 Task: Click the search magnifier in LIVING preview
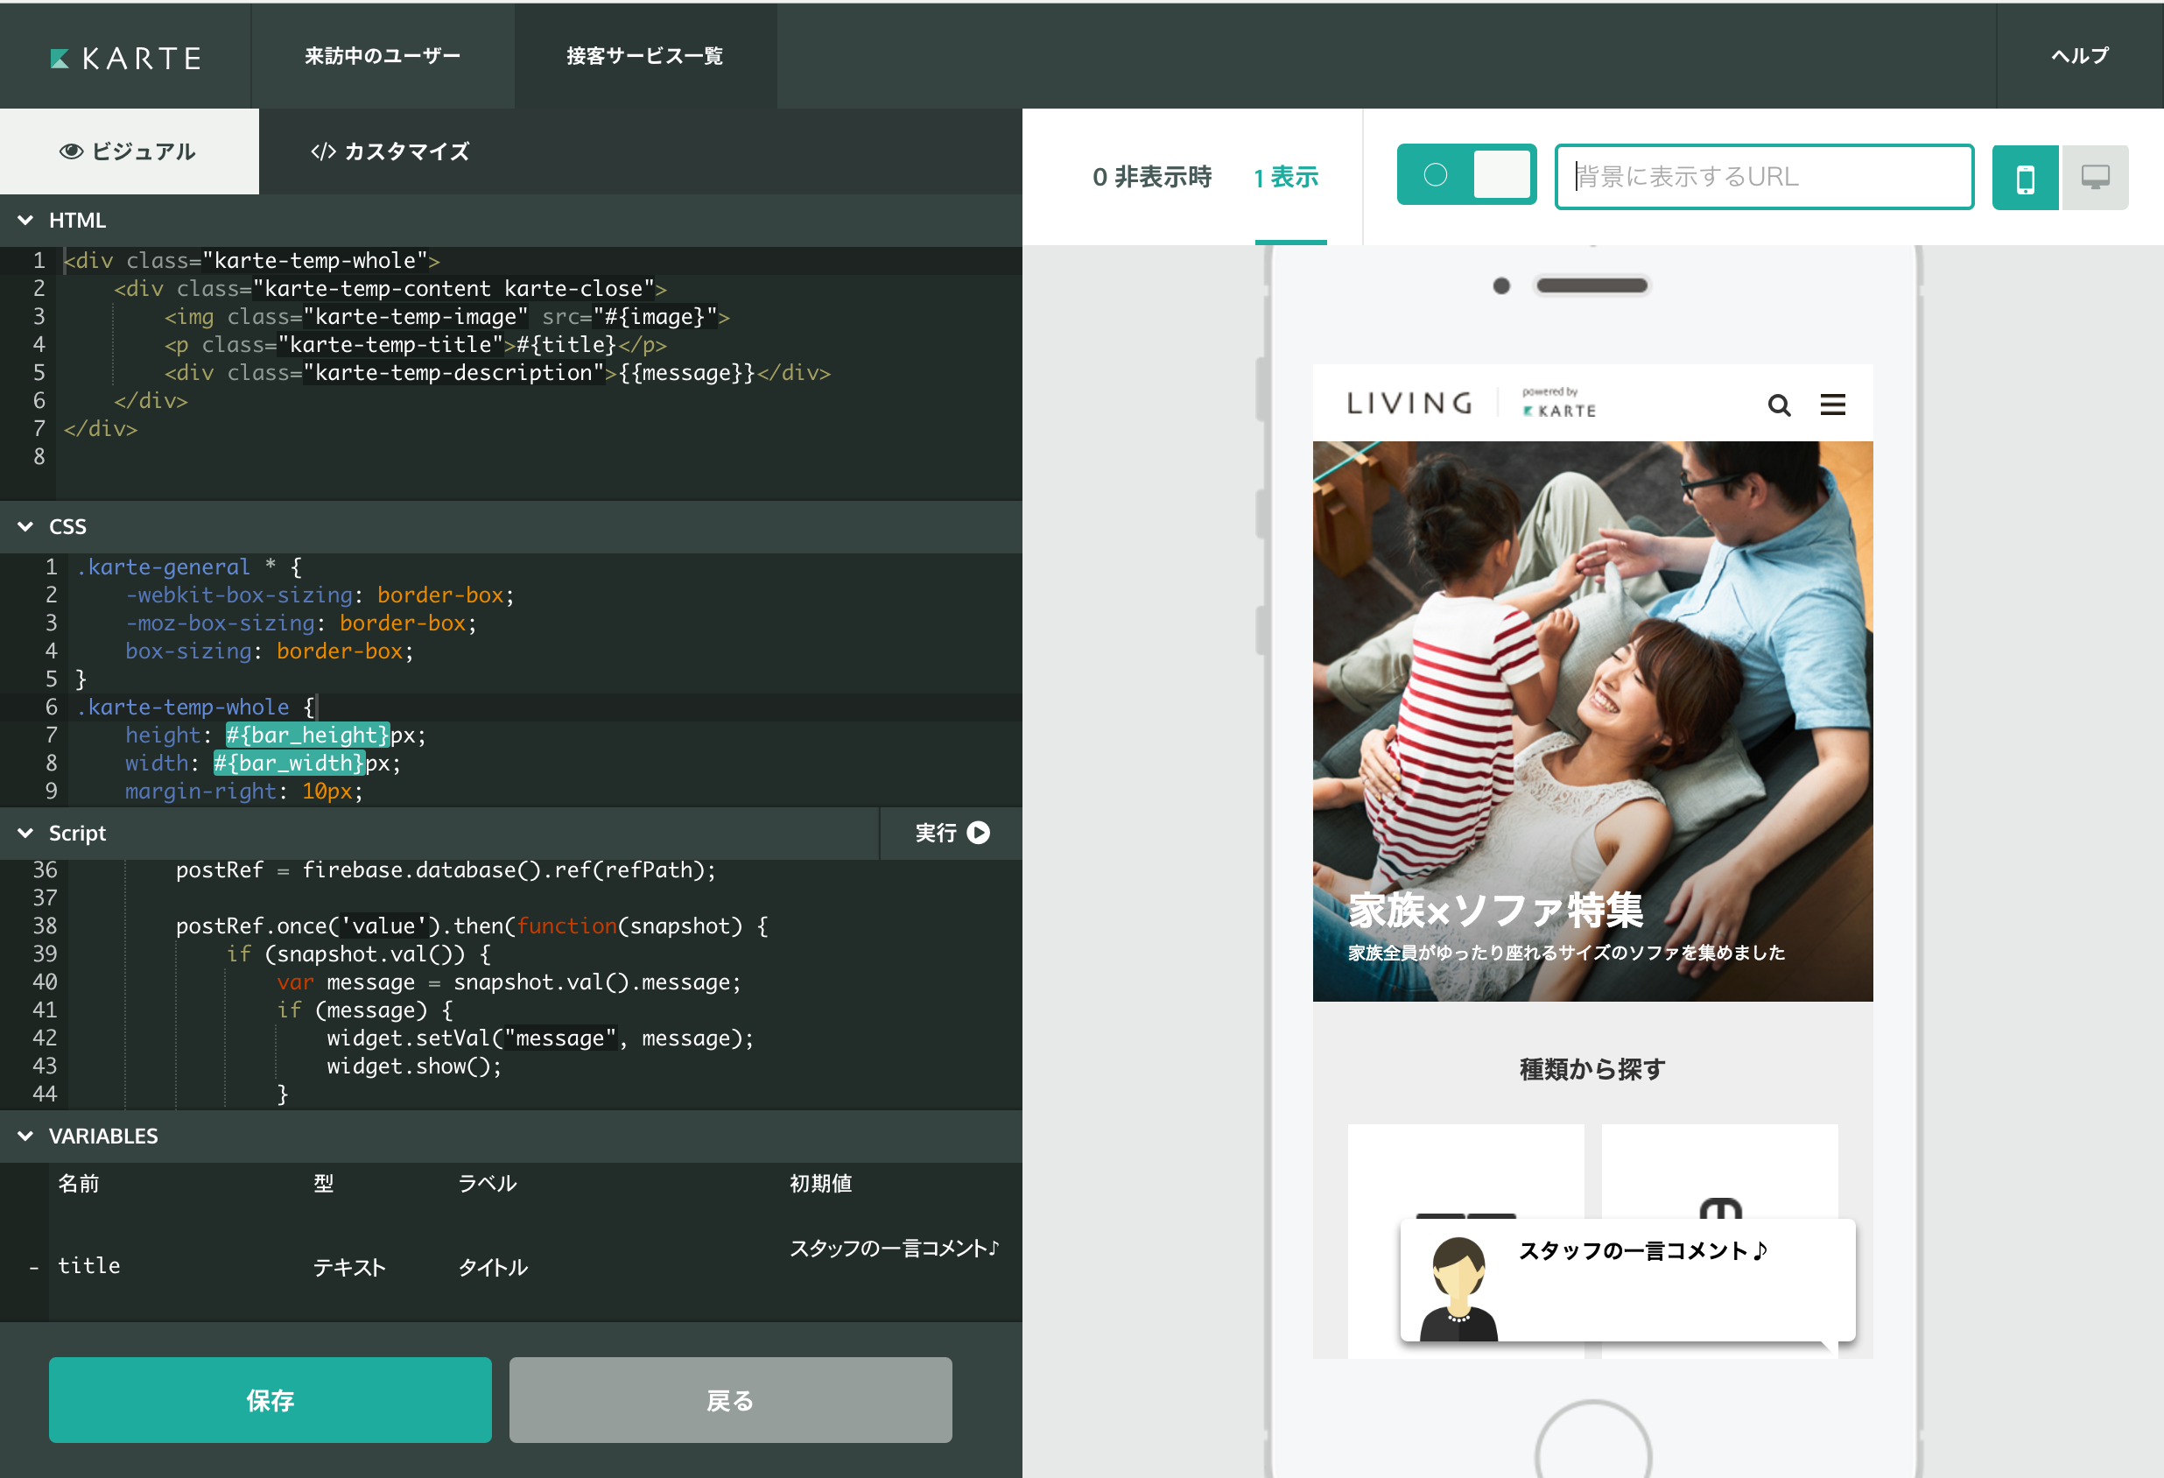(x=1779, y=405)
